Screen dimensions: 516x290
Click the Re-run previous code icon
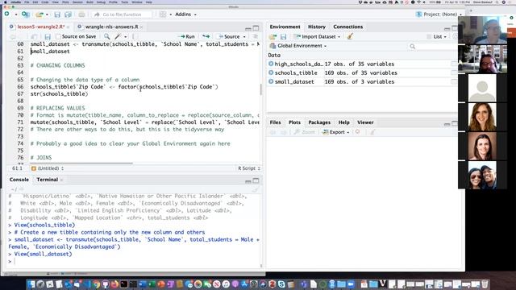point(206,36)
